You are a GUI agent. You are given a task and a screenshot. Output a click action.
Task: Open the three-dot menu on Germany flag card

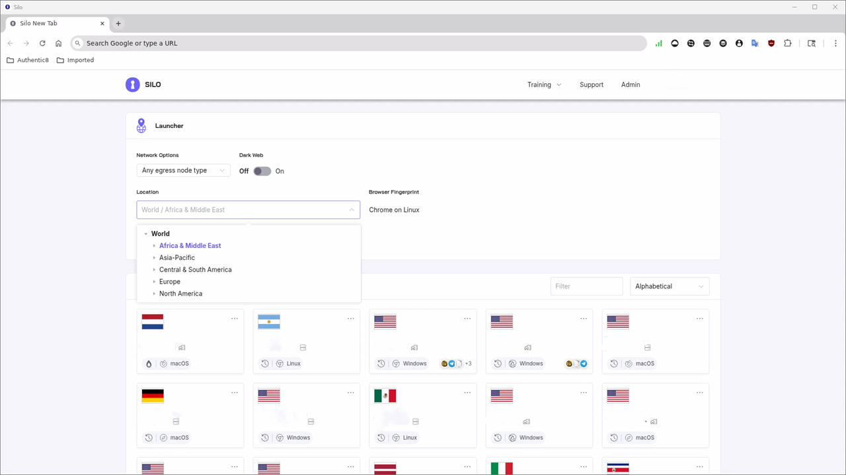coord(235,393)
